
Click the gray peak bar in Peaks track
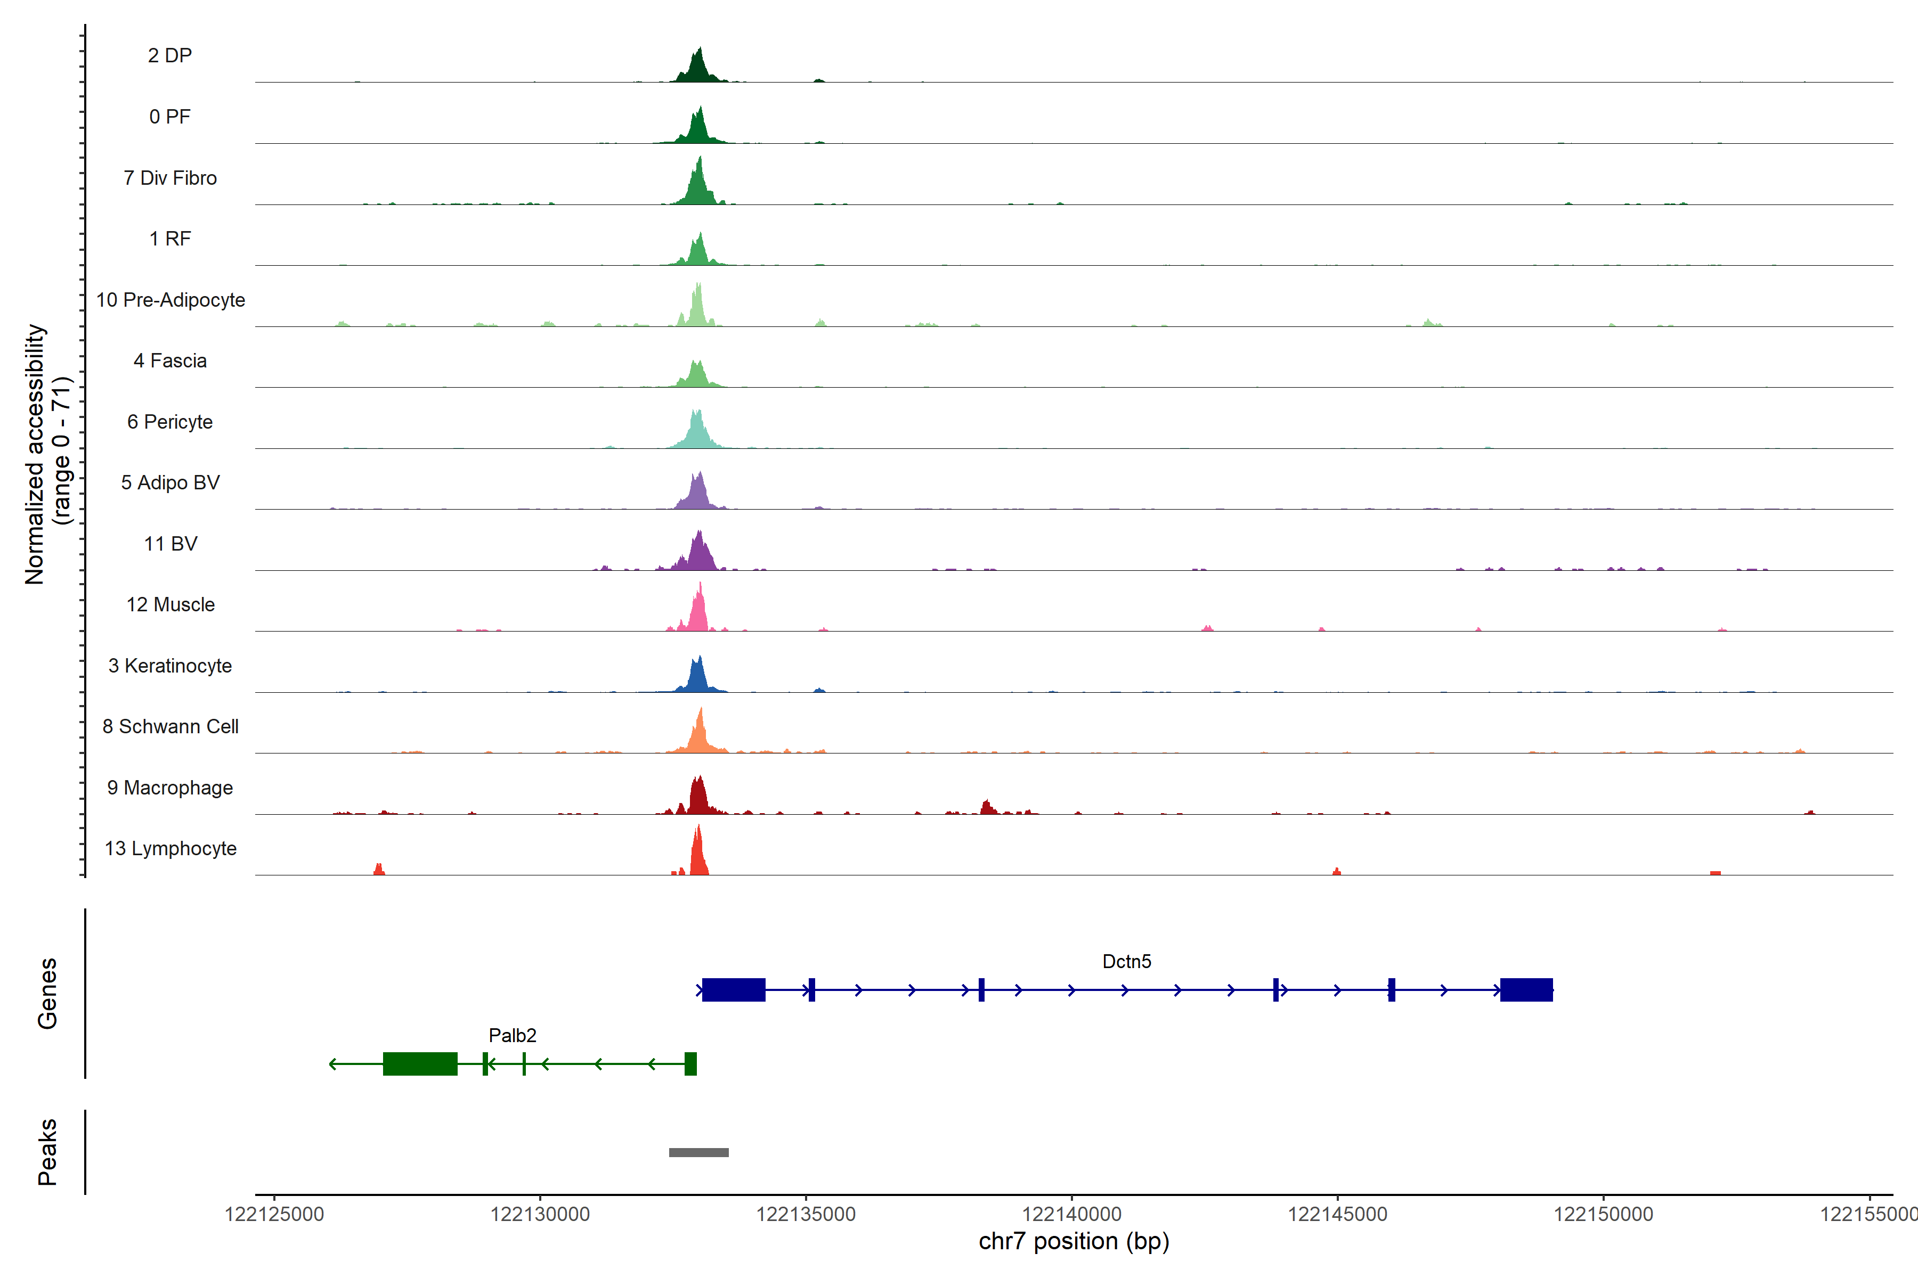pos(699,1152)
